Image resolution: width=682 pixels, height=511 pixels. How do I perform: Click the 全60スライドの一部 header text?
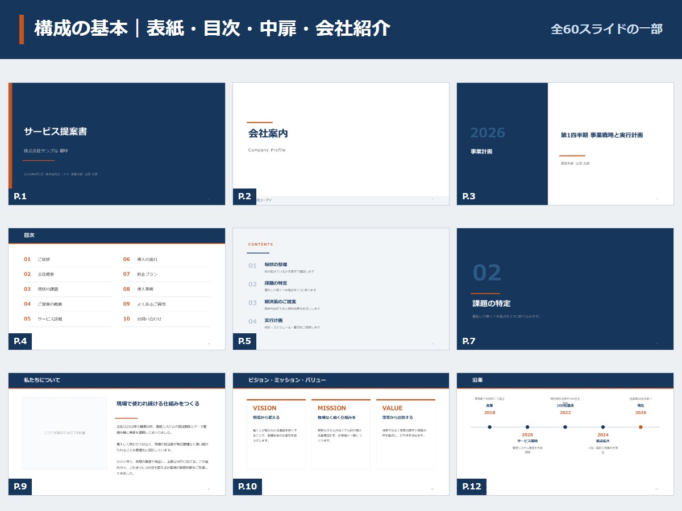[x=606, y=29]
